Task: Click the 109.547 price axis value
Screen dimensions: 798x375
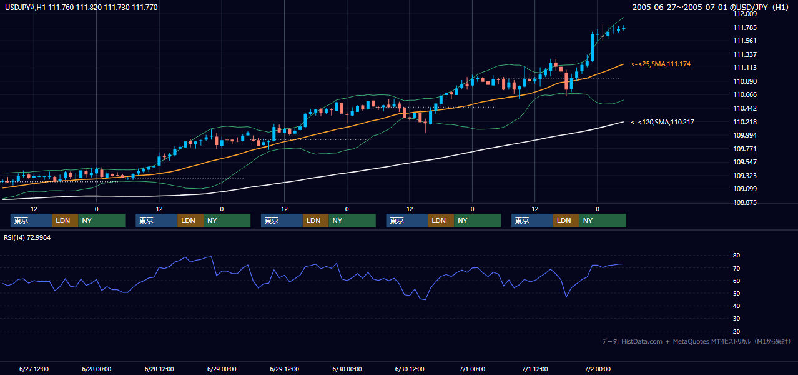Action: [x=745, y=162]
